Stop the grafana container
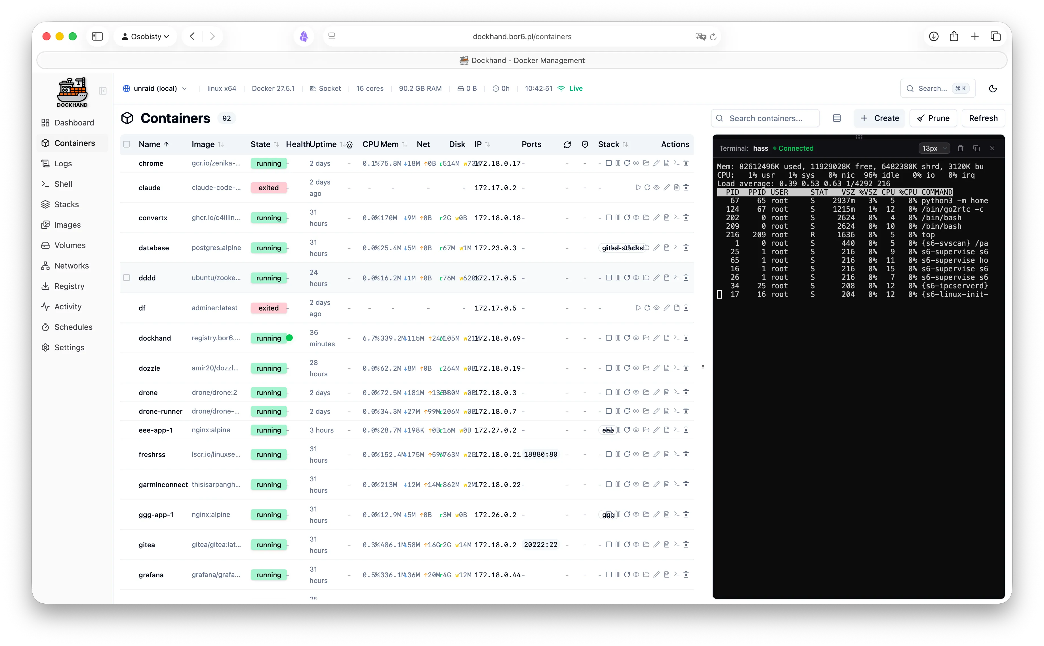The width and height of the screenshot is (1044, 646). pyautogui.click(x=609, y=575)
